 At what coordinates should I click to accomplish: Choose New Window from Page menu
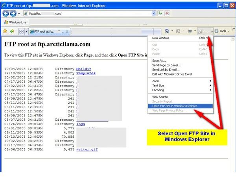click(180, 38)
